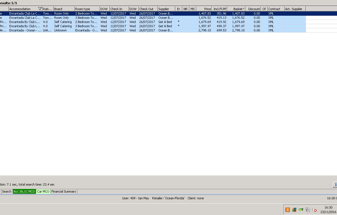The width and height of the screenshot is (337, 215).
Task: Click the Of column header
Action: [264, 9]
